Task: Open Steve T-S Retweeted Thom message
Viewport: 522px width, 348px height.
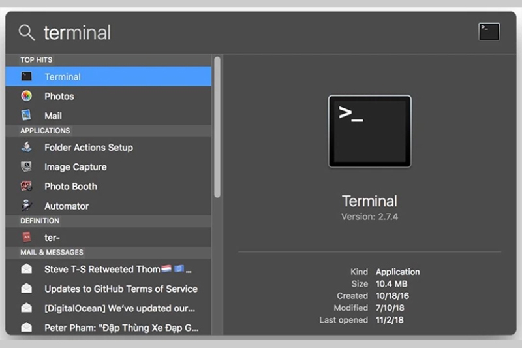Action: pos(108,269)
